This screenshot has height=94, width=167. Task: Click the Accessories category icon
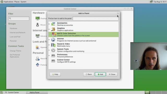coord(53,24)
